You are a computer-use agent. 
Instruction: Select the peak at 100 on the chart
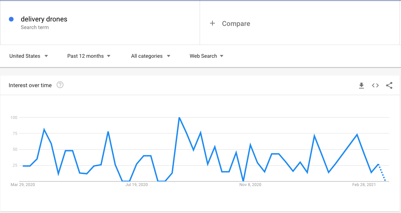[179, 118]
